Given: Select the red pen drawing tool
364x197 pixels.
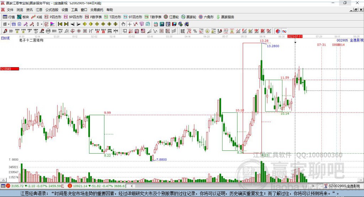Looking at the screenshot, I should (x=5, y=31).
